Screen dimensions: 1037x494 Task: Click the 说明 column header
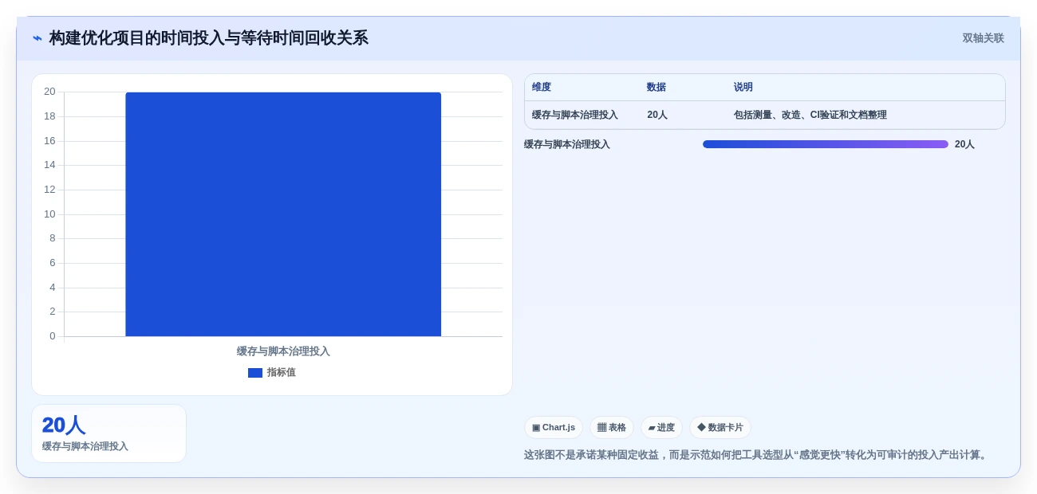pos(743,88)
